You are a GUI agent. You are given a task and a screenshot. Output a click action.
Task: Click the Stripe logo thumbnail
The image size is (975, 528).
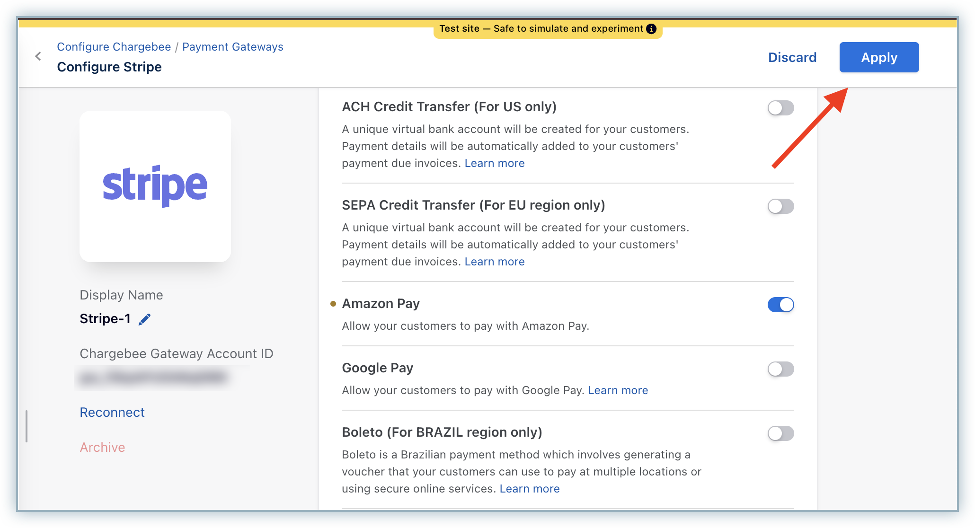[155, 186]
